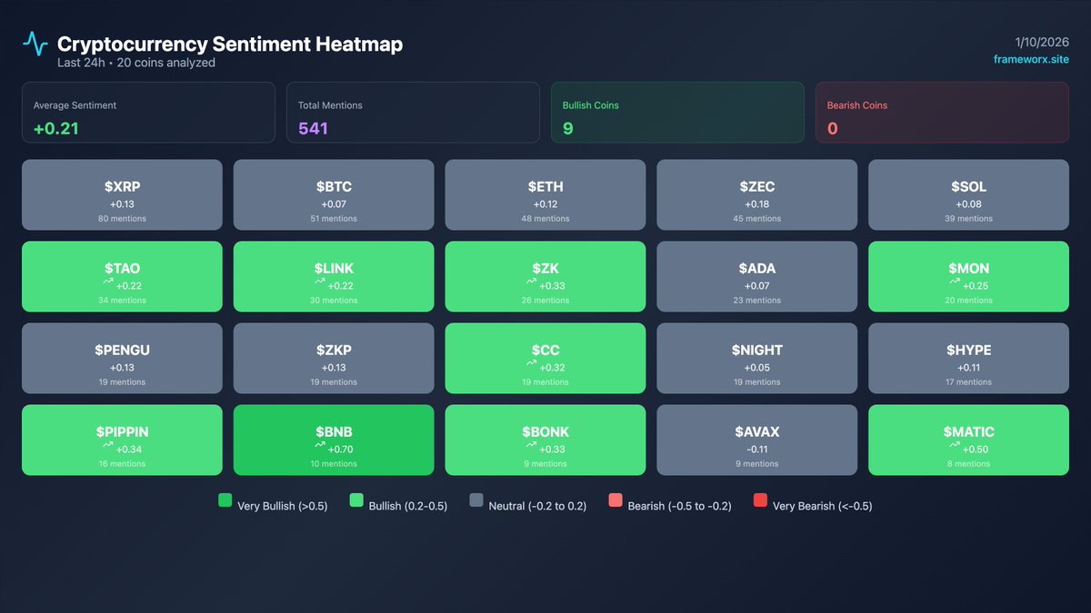Open the Bullish Coins summary card
The height and width of the screenshot is (613, 1091).
click(677, 113)
